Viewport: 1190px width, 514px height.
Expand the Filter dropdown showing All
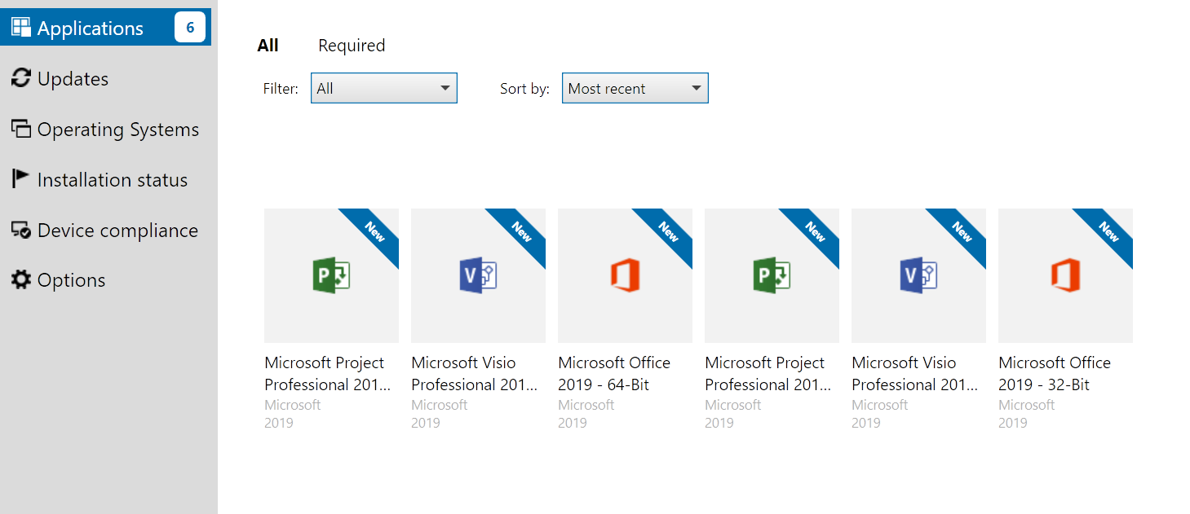(x=384, y=88)
